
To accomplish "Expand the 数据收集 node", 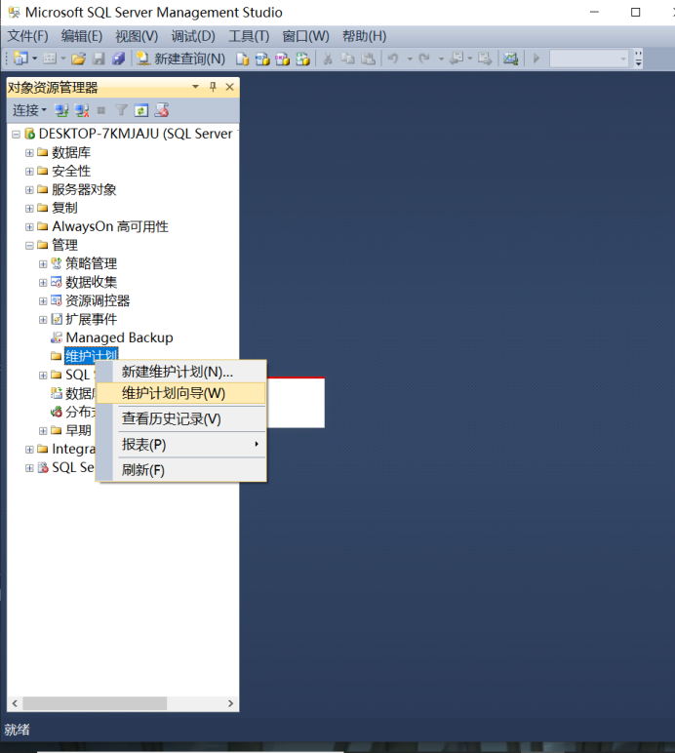I will (43, 283).
